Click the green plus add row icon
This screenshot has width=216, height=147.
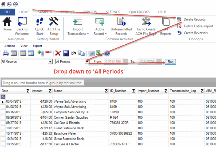(41, 53)
